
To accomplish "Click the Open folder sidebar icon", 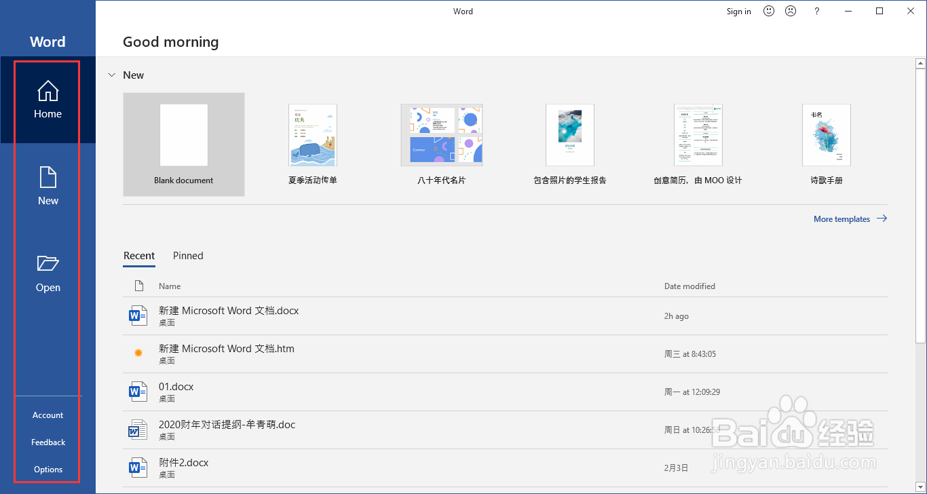I will pos(48,263).
